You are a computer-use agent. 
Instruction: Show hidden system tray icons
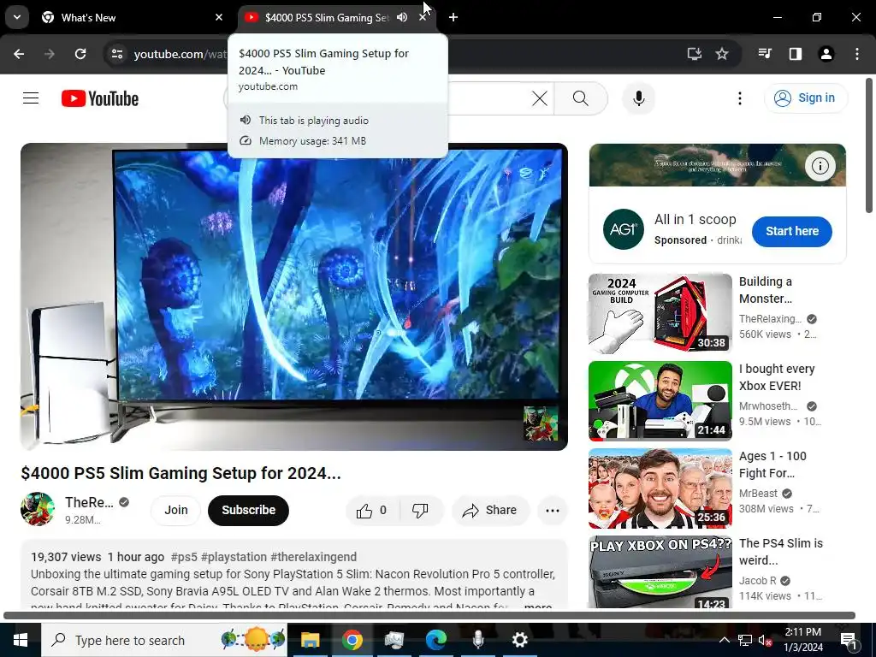click(x=724, y=640)
